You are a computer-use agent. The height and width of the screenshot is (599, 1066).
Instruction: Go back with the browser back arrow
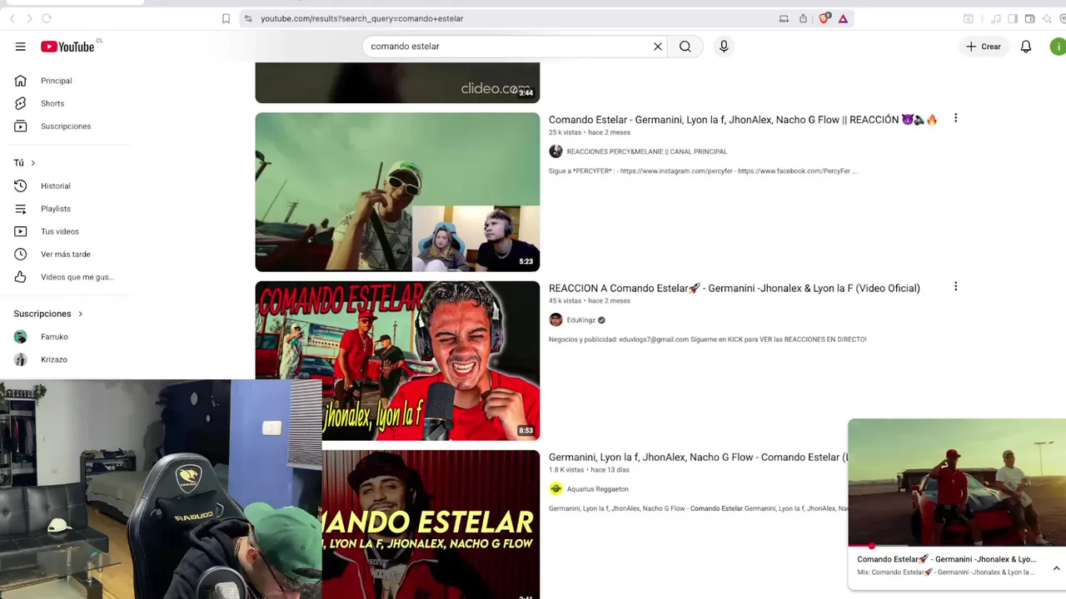pyautogui.click(x=12, y=18)
